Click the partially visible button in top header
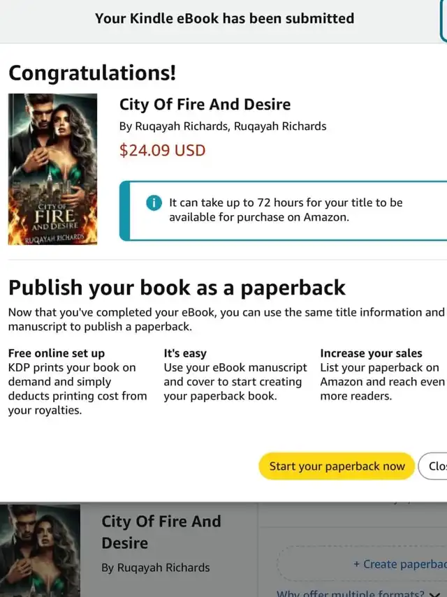447x597 pixels. [x=444, y=21]
